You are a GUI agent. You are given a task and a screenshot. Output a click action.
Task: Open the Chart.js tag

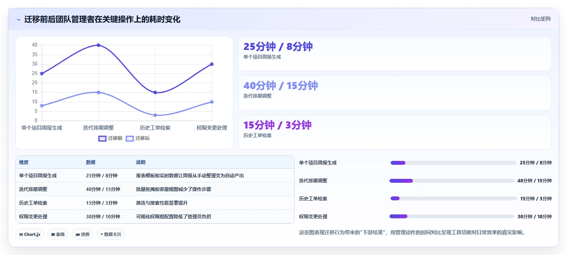click(30, 234)
